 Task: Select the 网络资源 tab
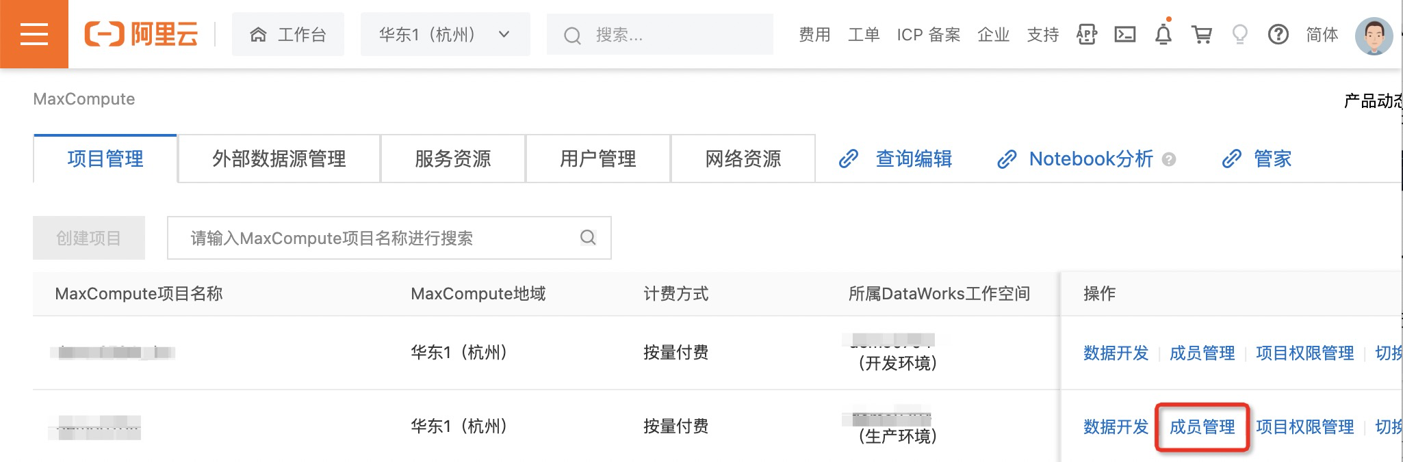click(743, 159)
